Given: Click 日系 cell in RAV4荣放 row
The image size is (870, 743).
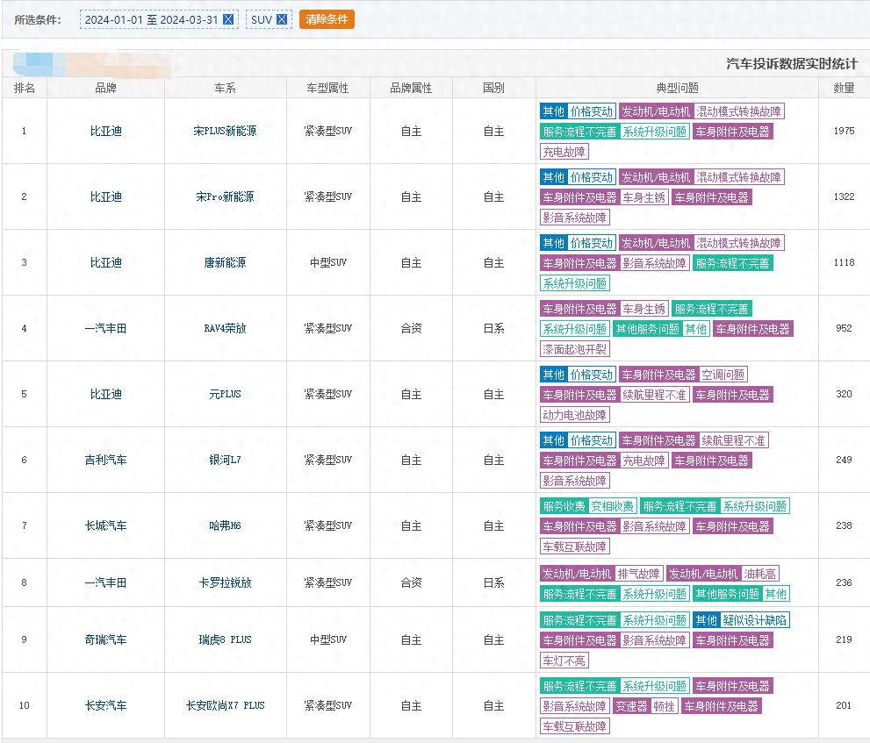Looking at the screenshot, I should [x=493, y=328].
